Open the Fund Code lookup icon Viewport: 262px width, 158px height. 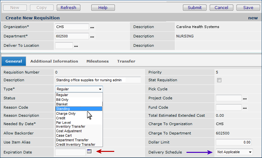pos(245,108)
